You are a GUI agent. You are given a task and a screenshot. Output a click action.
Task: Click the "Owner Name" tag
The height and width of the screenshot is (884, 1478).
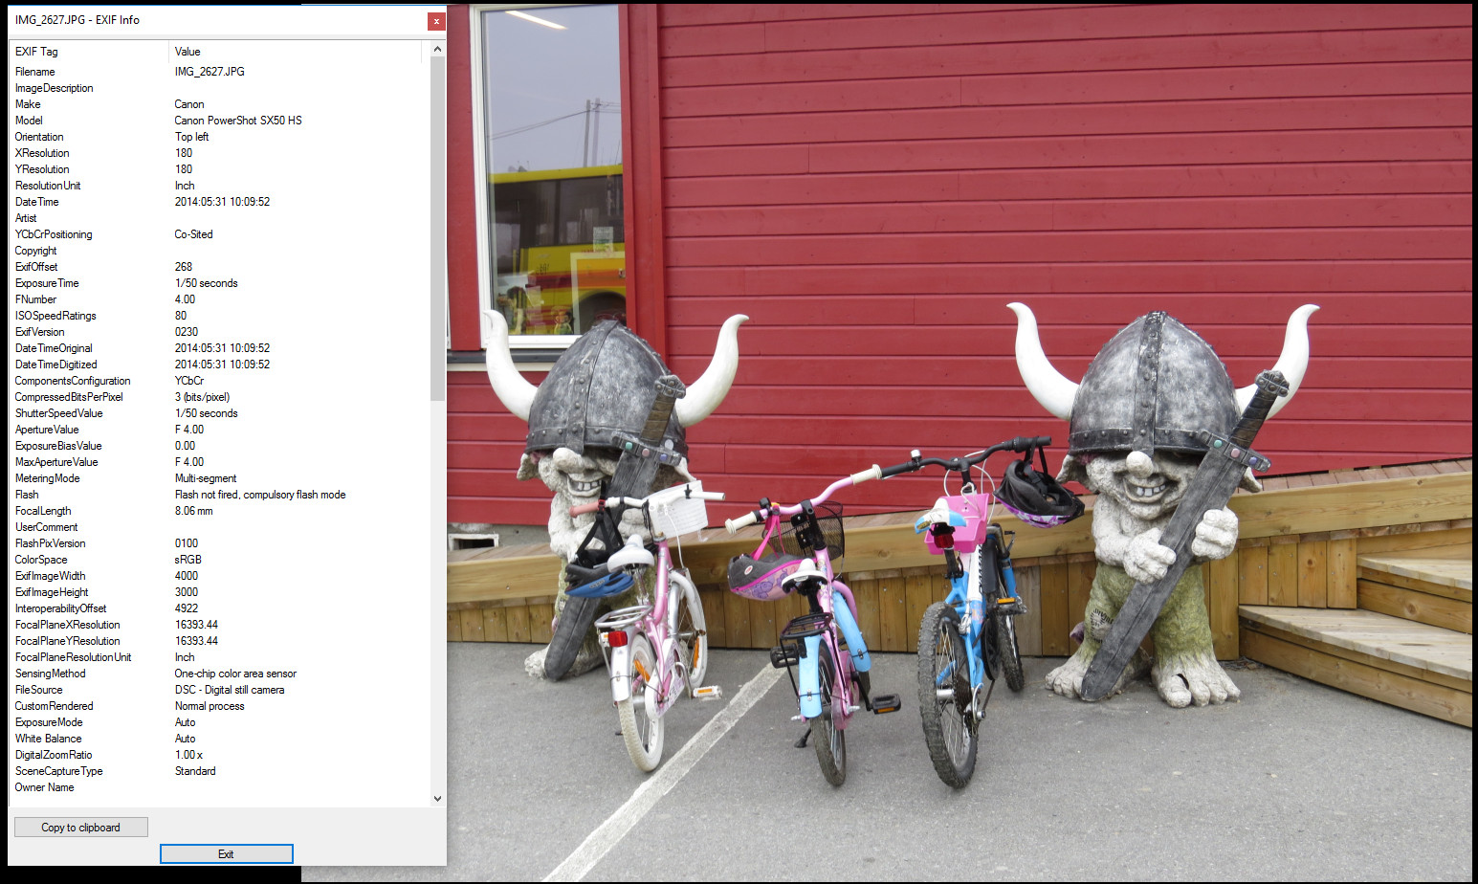click(x=44, y=787)
